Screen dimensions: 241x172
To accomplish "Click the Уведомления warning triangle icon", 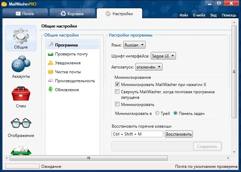I will coord(51,63).
